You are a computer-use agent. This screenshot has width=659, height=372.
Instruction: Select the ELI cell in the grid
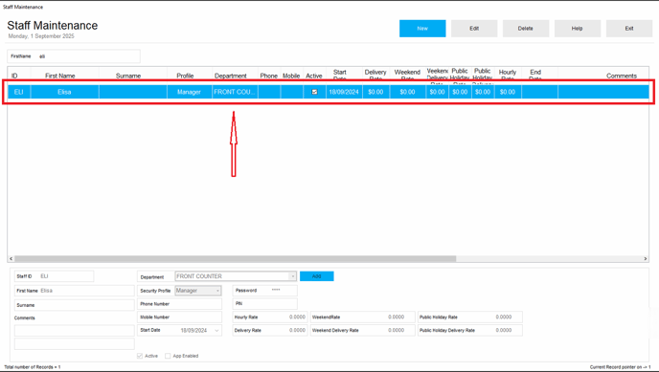coord(19,92)
